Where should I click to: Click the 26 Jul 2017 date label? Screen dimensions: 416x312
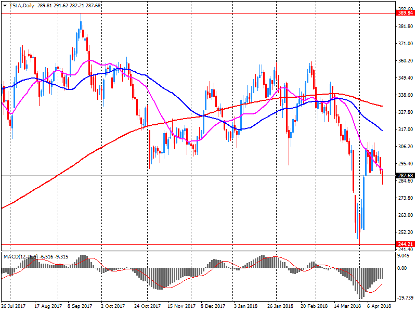(x=14, y=306)
